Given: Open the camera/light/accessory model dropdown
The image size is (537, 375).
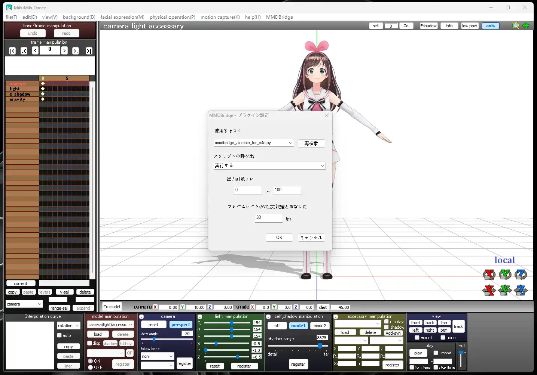Looking at the screenshot, I should tap(110, 325).
